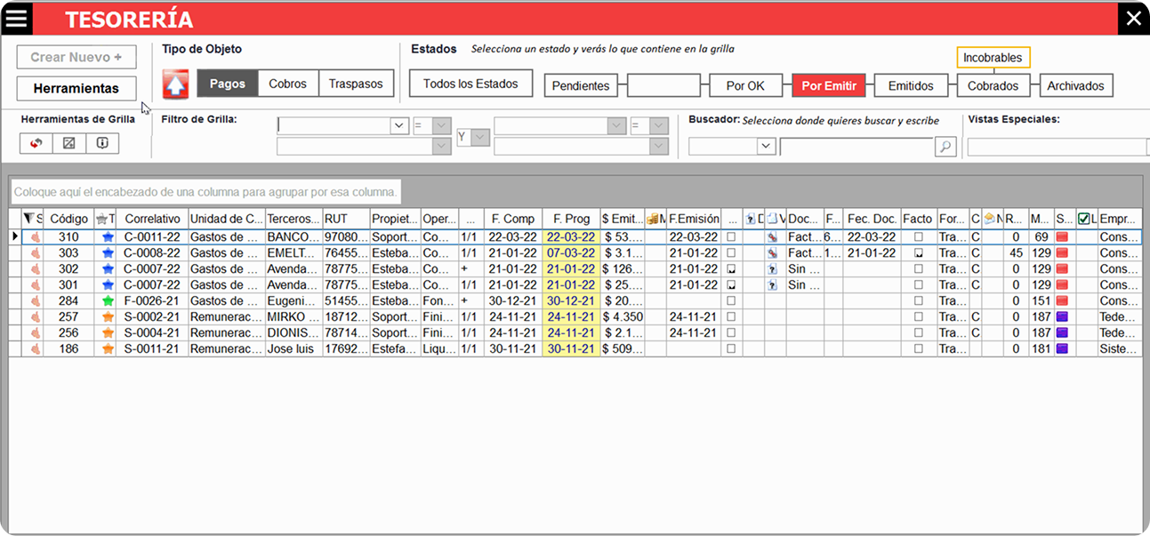1150x536 pixels.
Task: Click the attachment icon in row 310
Action: point(772,237)
